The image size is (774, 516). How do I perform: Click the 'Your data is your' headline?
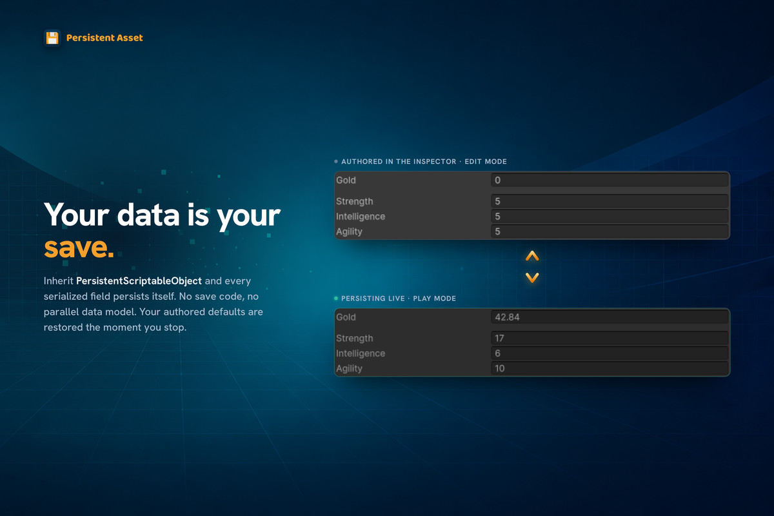tap(162, 214)
